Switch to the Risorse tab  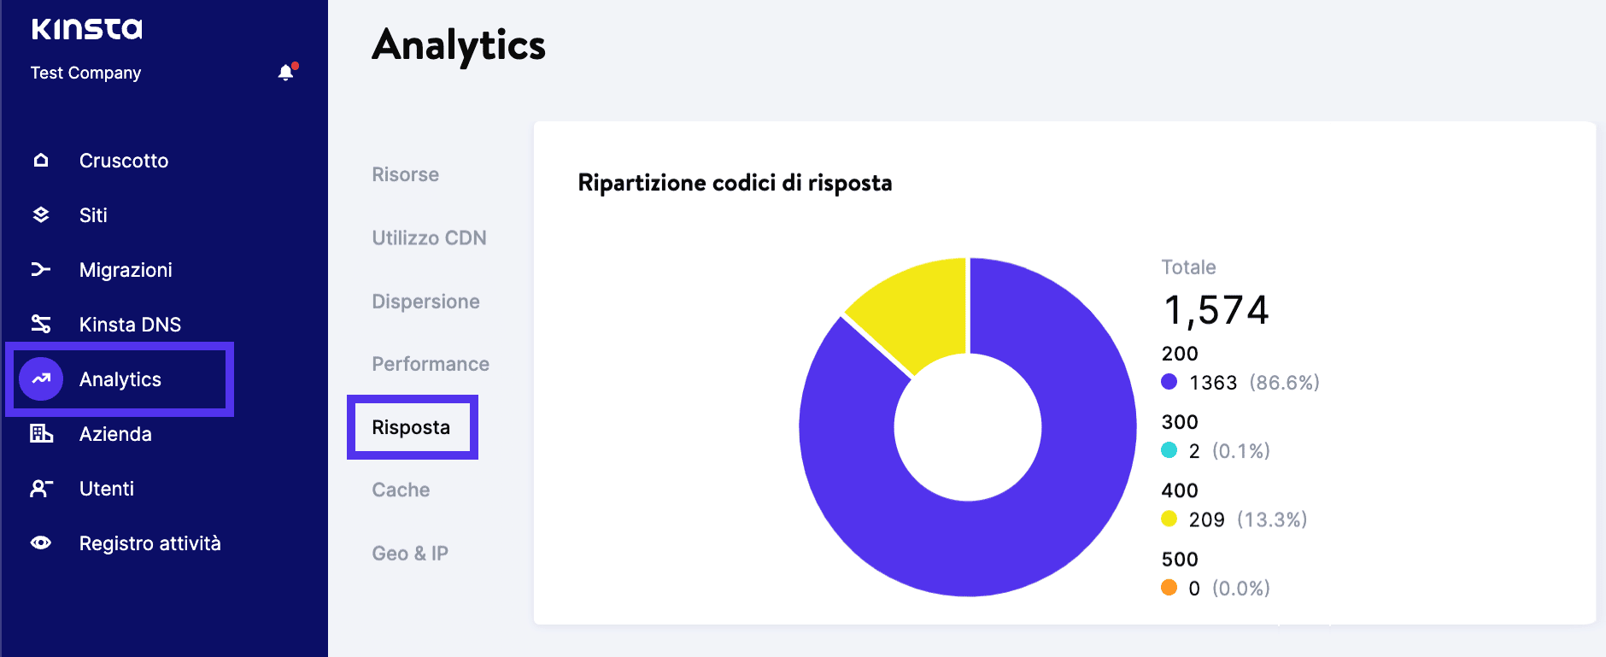click(x=405, y=174)
